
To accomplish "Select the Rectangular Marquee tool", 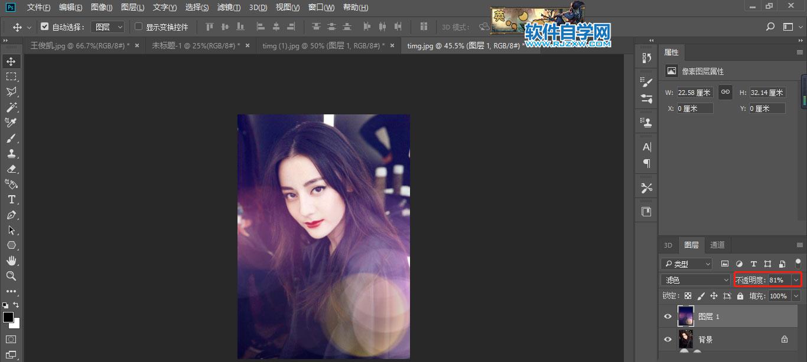I will pos(11,77).
